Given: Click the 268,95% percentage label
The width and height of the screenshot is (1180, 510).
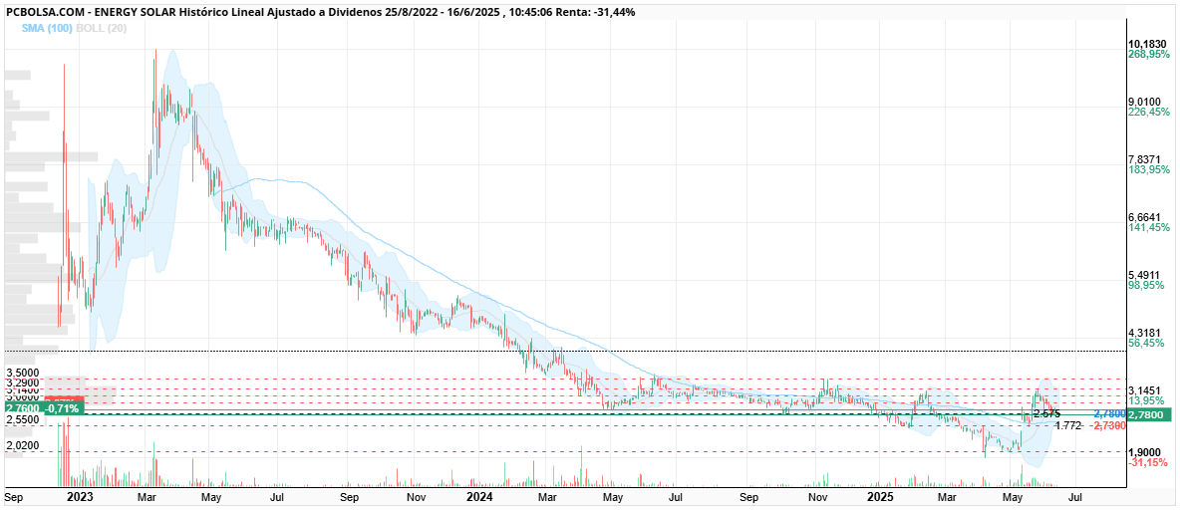Looking at the screenshot, I should pyautogui.click(x=1148, y=55).
